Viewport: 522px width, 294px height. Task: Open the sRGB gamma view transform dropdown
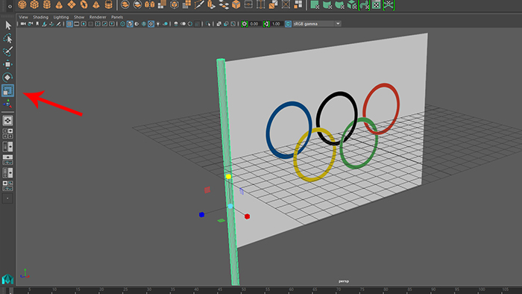pyautogui.click(x=316, y=24)
